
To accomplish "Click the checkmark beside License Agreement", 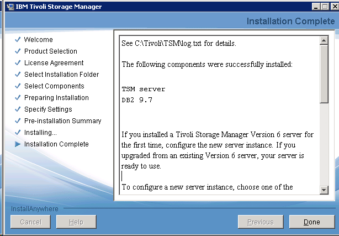I will (x=18, y=63).
